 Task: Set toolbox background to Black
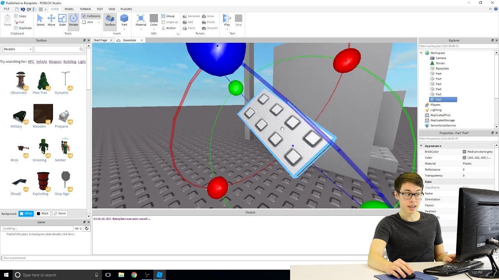click(x=42, y=213)
